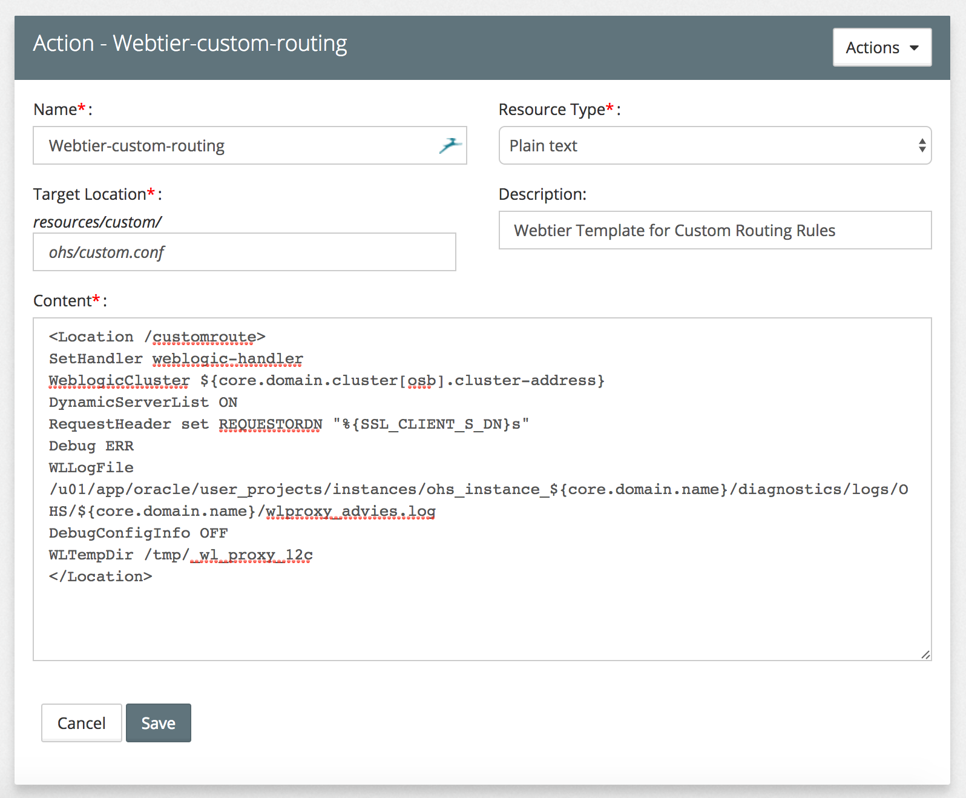The width and height of the screenshot is (966, 798).
Task: Click the 'resources/custom/' path prefix text
Action: pos(97,222)
